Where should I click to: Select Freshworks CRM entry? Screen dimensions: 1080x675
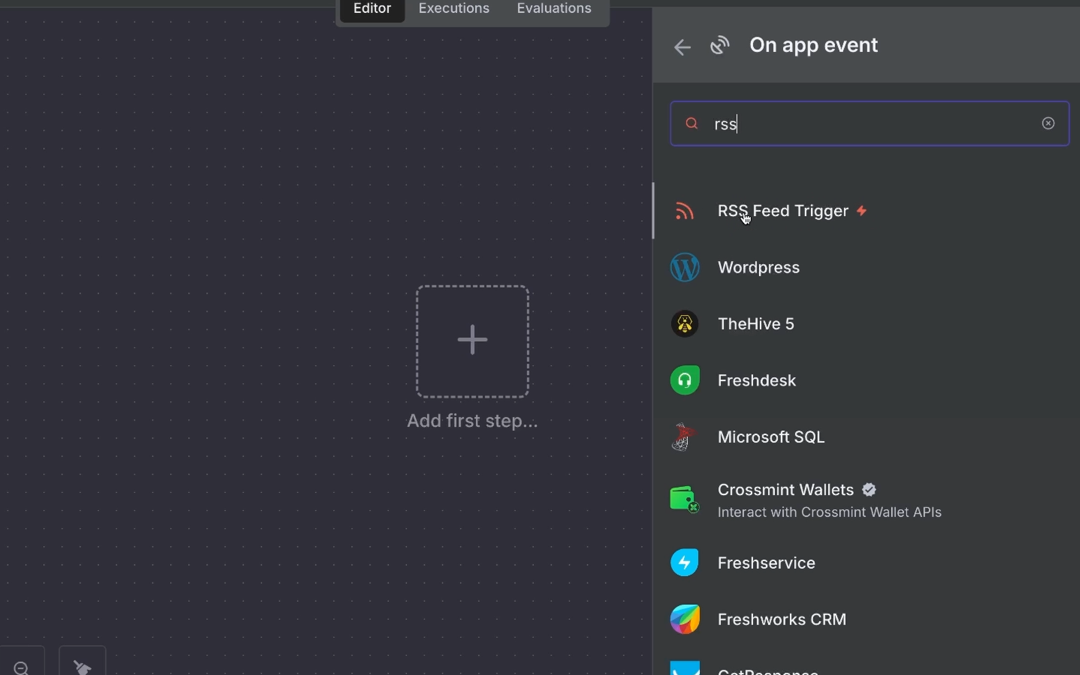tap(867, 619)
